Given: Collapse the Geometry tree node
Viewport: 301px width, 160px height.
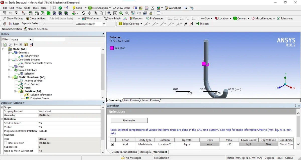Looking at the screenshot, I should point(9,53).
